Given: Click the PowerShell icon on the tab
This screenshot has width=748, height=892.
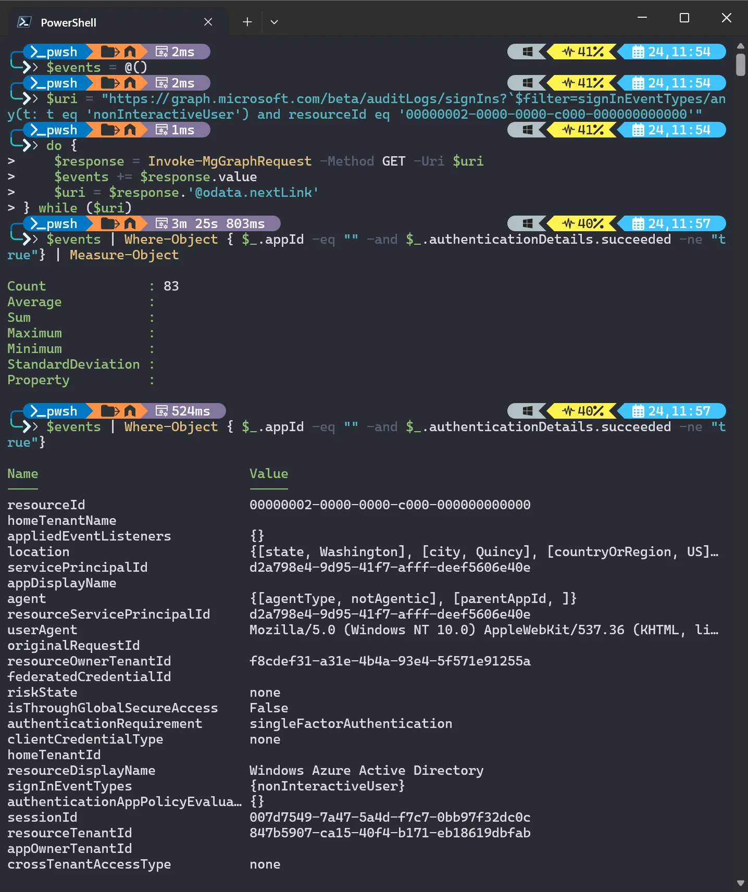Looking at the screenshot, I should (x=24, y=22).
